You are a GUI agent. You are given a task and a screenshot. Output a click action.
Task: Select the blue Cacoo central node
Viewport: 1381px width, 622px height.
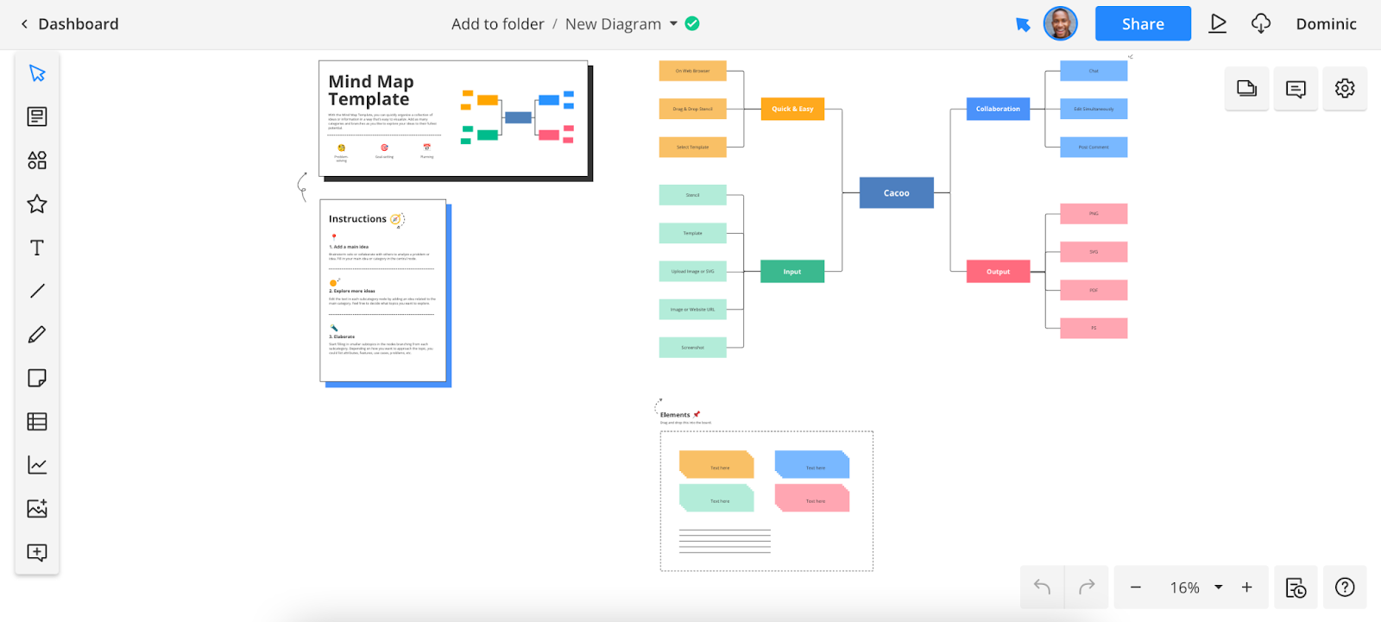pos(896,193)
